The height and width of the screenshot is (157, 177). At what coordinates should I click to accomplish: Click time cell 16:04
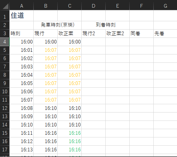pos(22,75)
